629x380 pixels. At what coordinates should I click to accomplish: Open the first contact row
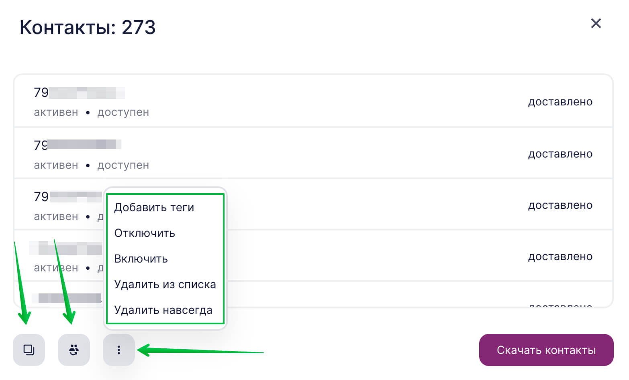[313, 101]
